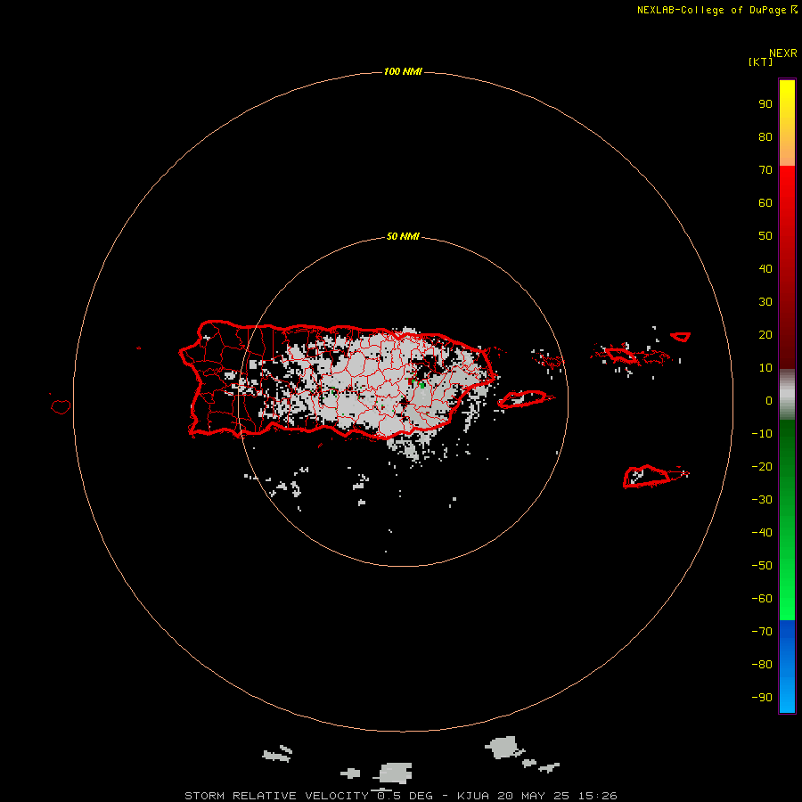
Task: Click the Mona Island outline west of Puerto Rico
Action: (x=61, y=406)
